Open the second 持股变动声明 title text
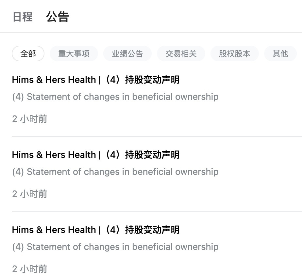 click(x=152, y=155)
